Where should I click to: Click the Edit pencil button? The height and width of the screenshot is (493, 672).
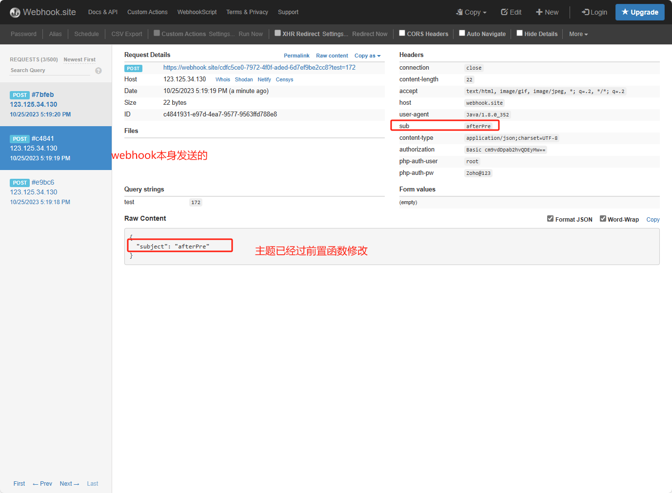point(511,12)
